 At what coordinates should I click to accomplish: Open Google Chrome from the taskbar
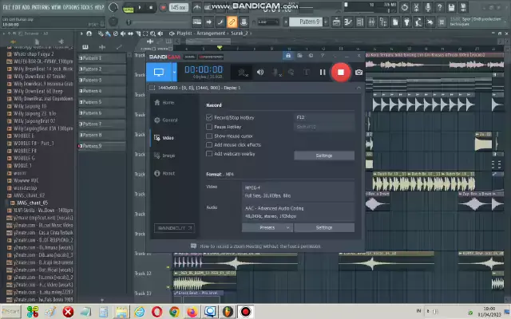pos(173,311)
